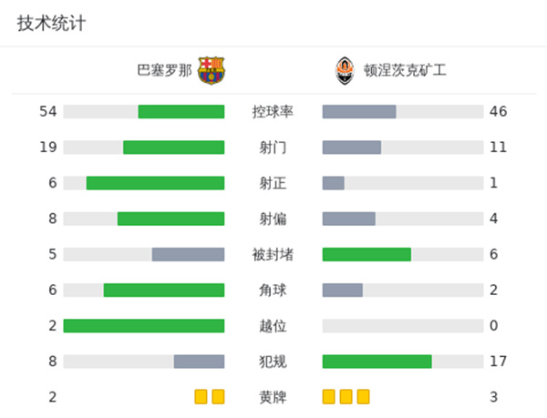Click the 技术统计 section heading
The width and height of the screenshot is (547, 418).
tap(52, 24)
